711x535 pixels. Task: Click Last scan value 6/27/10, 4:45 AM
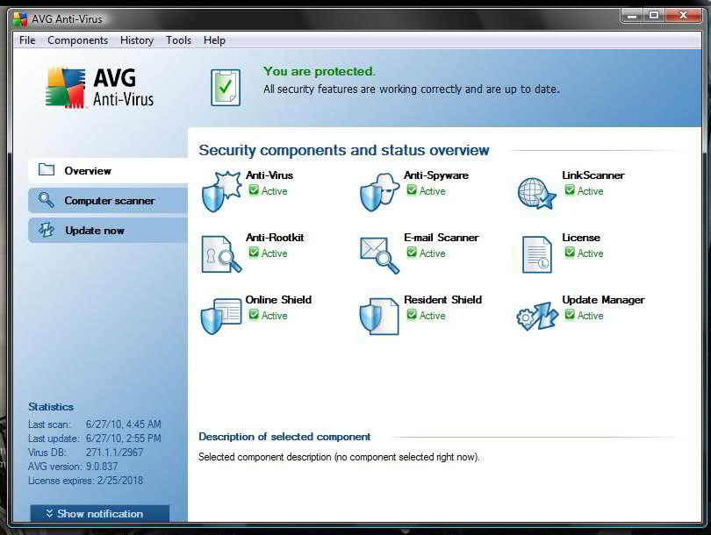[x=124, y=424]
